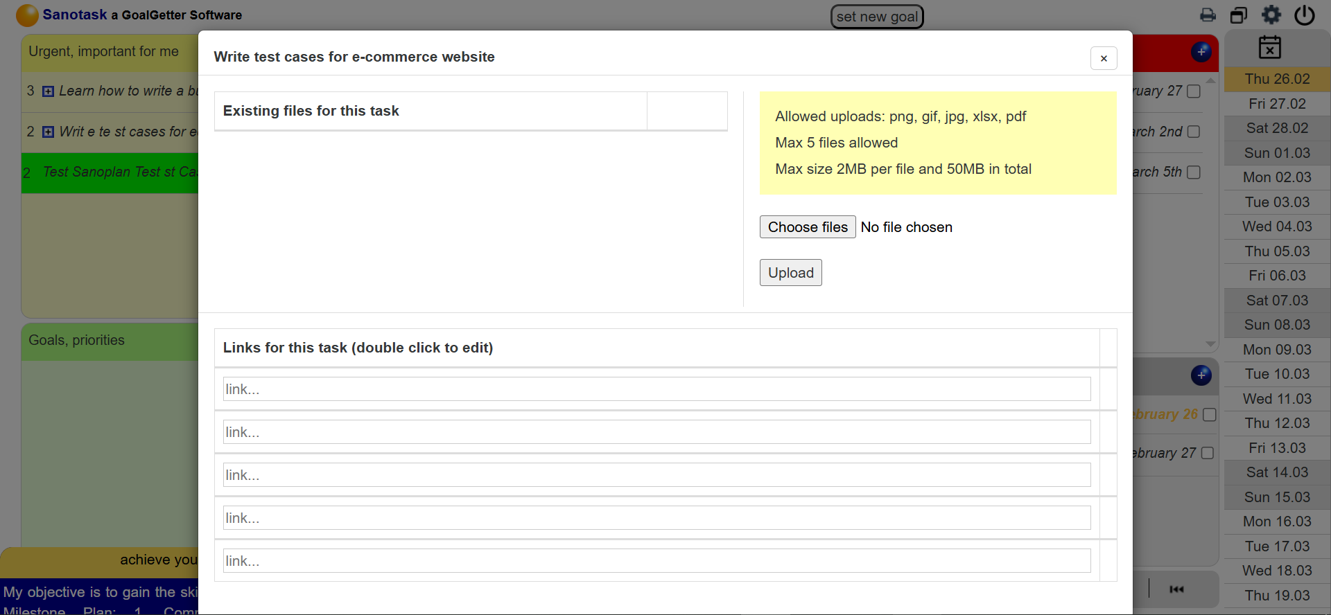Select the date Sat 07.03
The width and height of the screenshot is (1331, 615).
pos(1277,301)
